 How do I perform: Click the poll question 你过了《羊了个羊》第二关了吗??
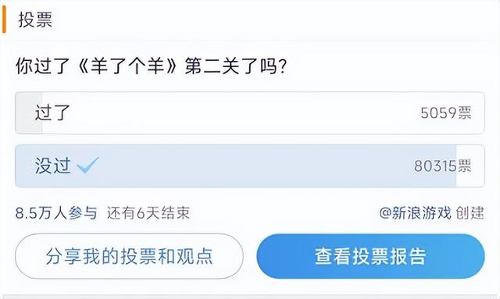click(151, 66)
